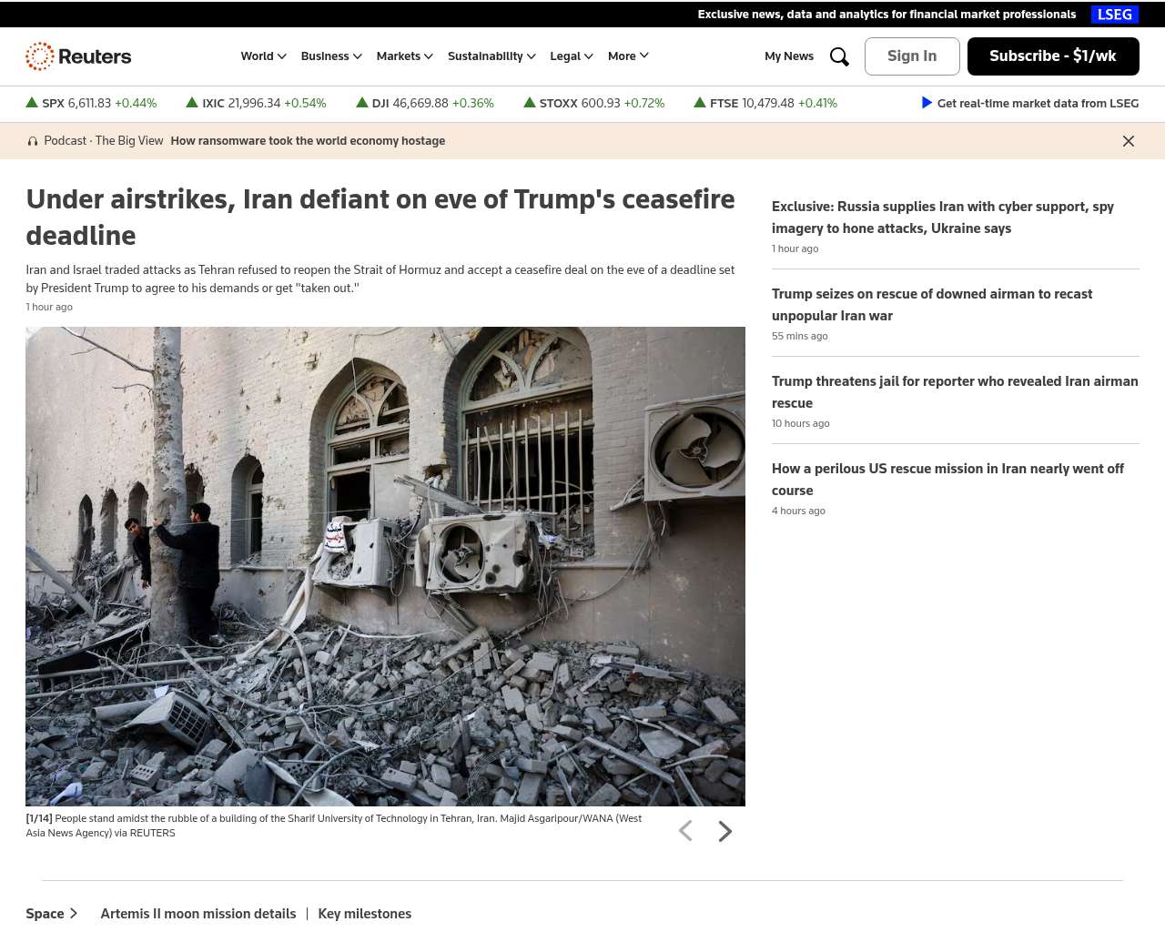This screenshot has height=932, width=1165.
Task: Go to next gallery photo arrow
Action: pyautogui.click(x=724, y=831)
